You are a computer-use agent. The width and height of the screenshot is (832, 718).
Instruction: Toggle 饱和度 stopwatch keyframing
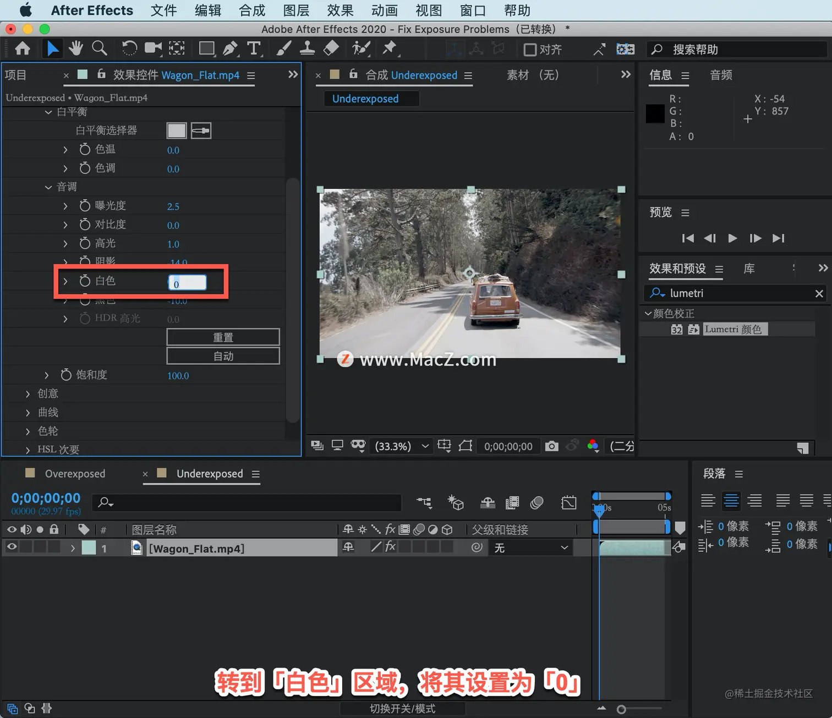point(66,375)
